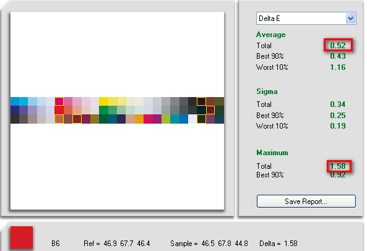
Task: Select the bright red B6 patch in middle row
Action: pos(59,110)
